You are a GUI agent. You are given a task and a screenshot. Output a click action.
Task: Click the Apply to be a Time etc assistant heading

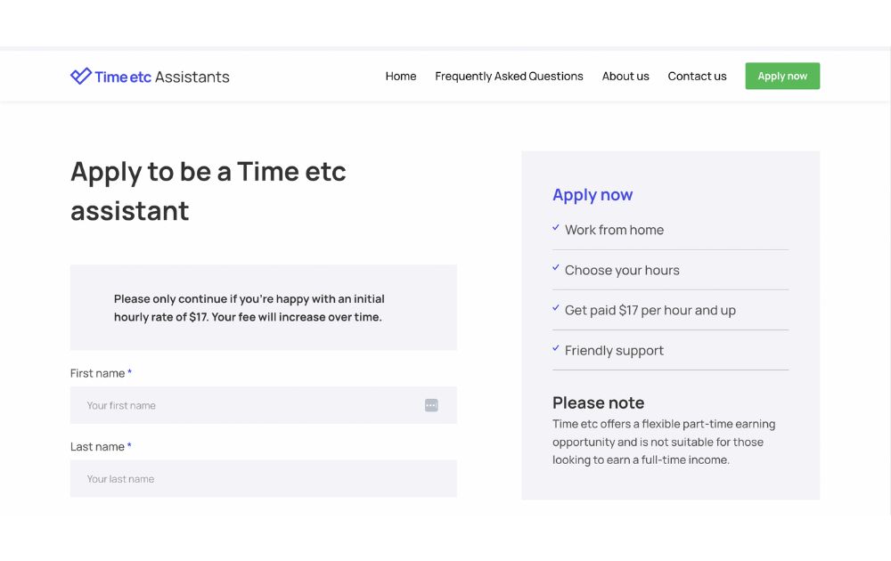[x=208, y=191]
